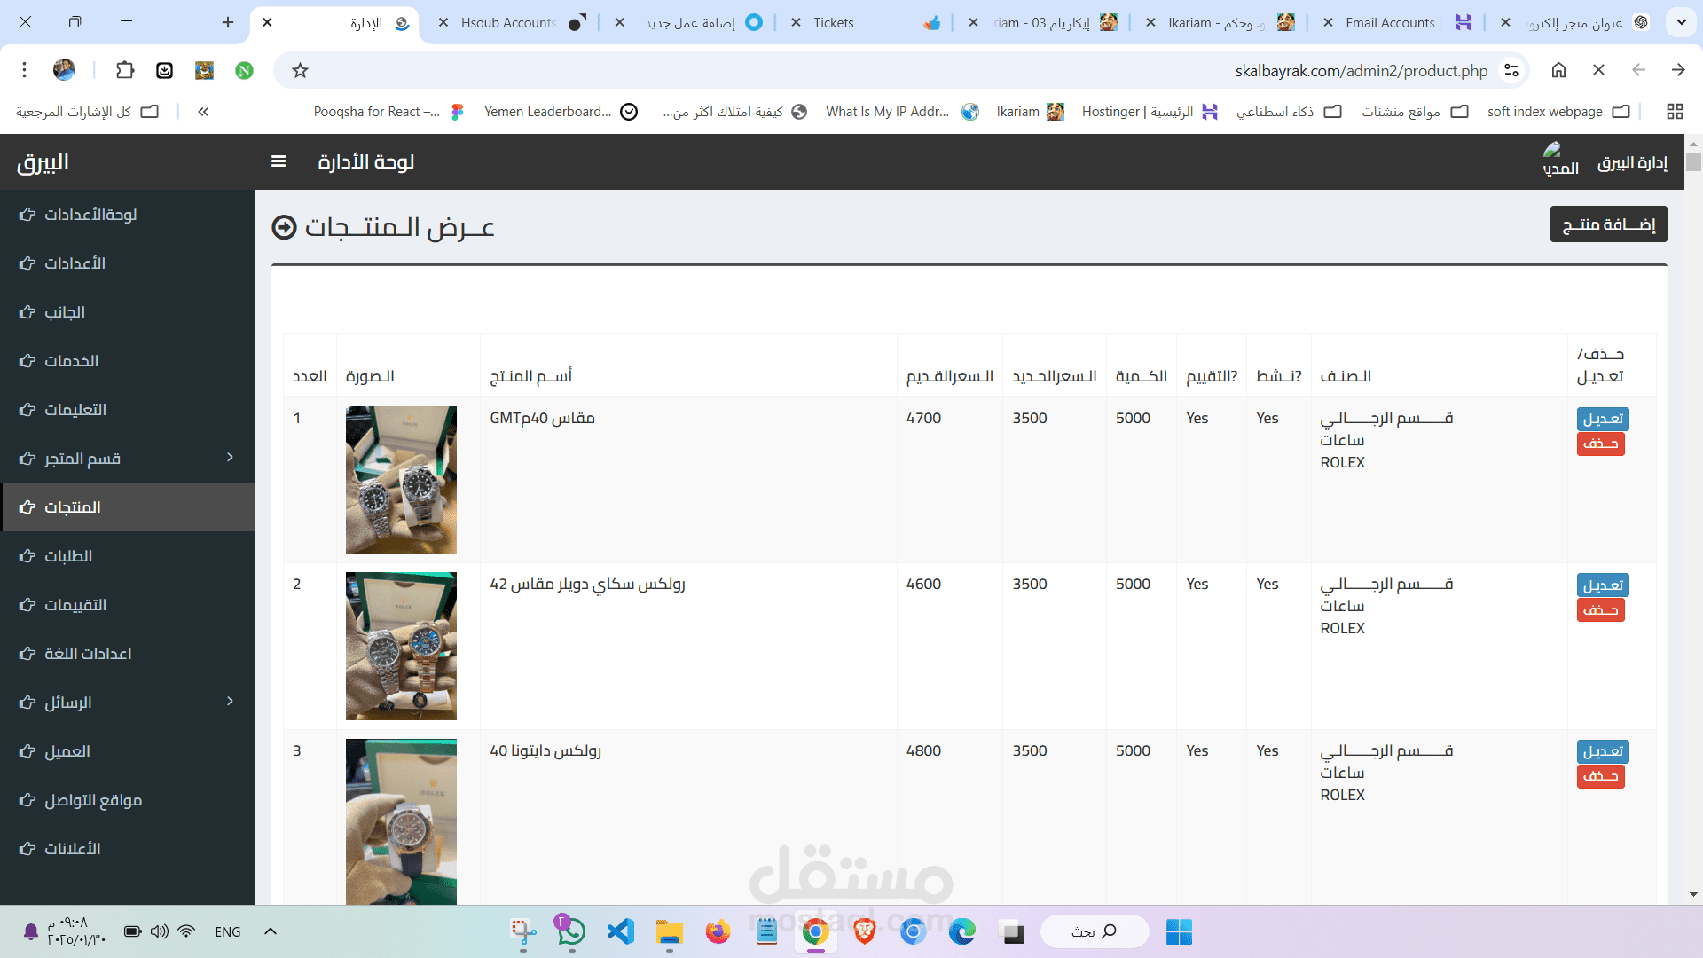Click تعديل for the GMT product row
Image resolution: width=1703 pixels, height=958 pixels.
(1603, 419)
